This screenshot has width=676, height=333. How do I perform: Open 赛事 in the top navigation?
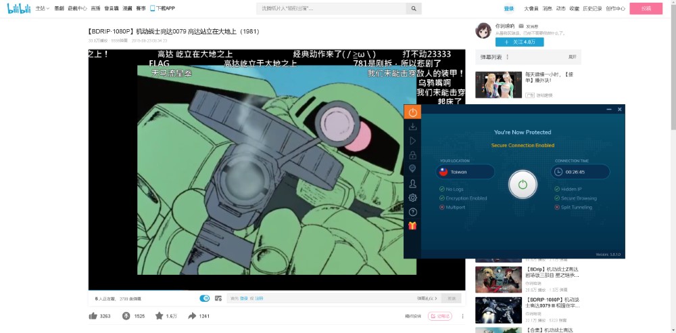141,8
